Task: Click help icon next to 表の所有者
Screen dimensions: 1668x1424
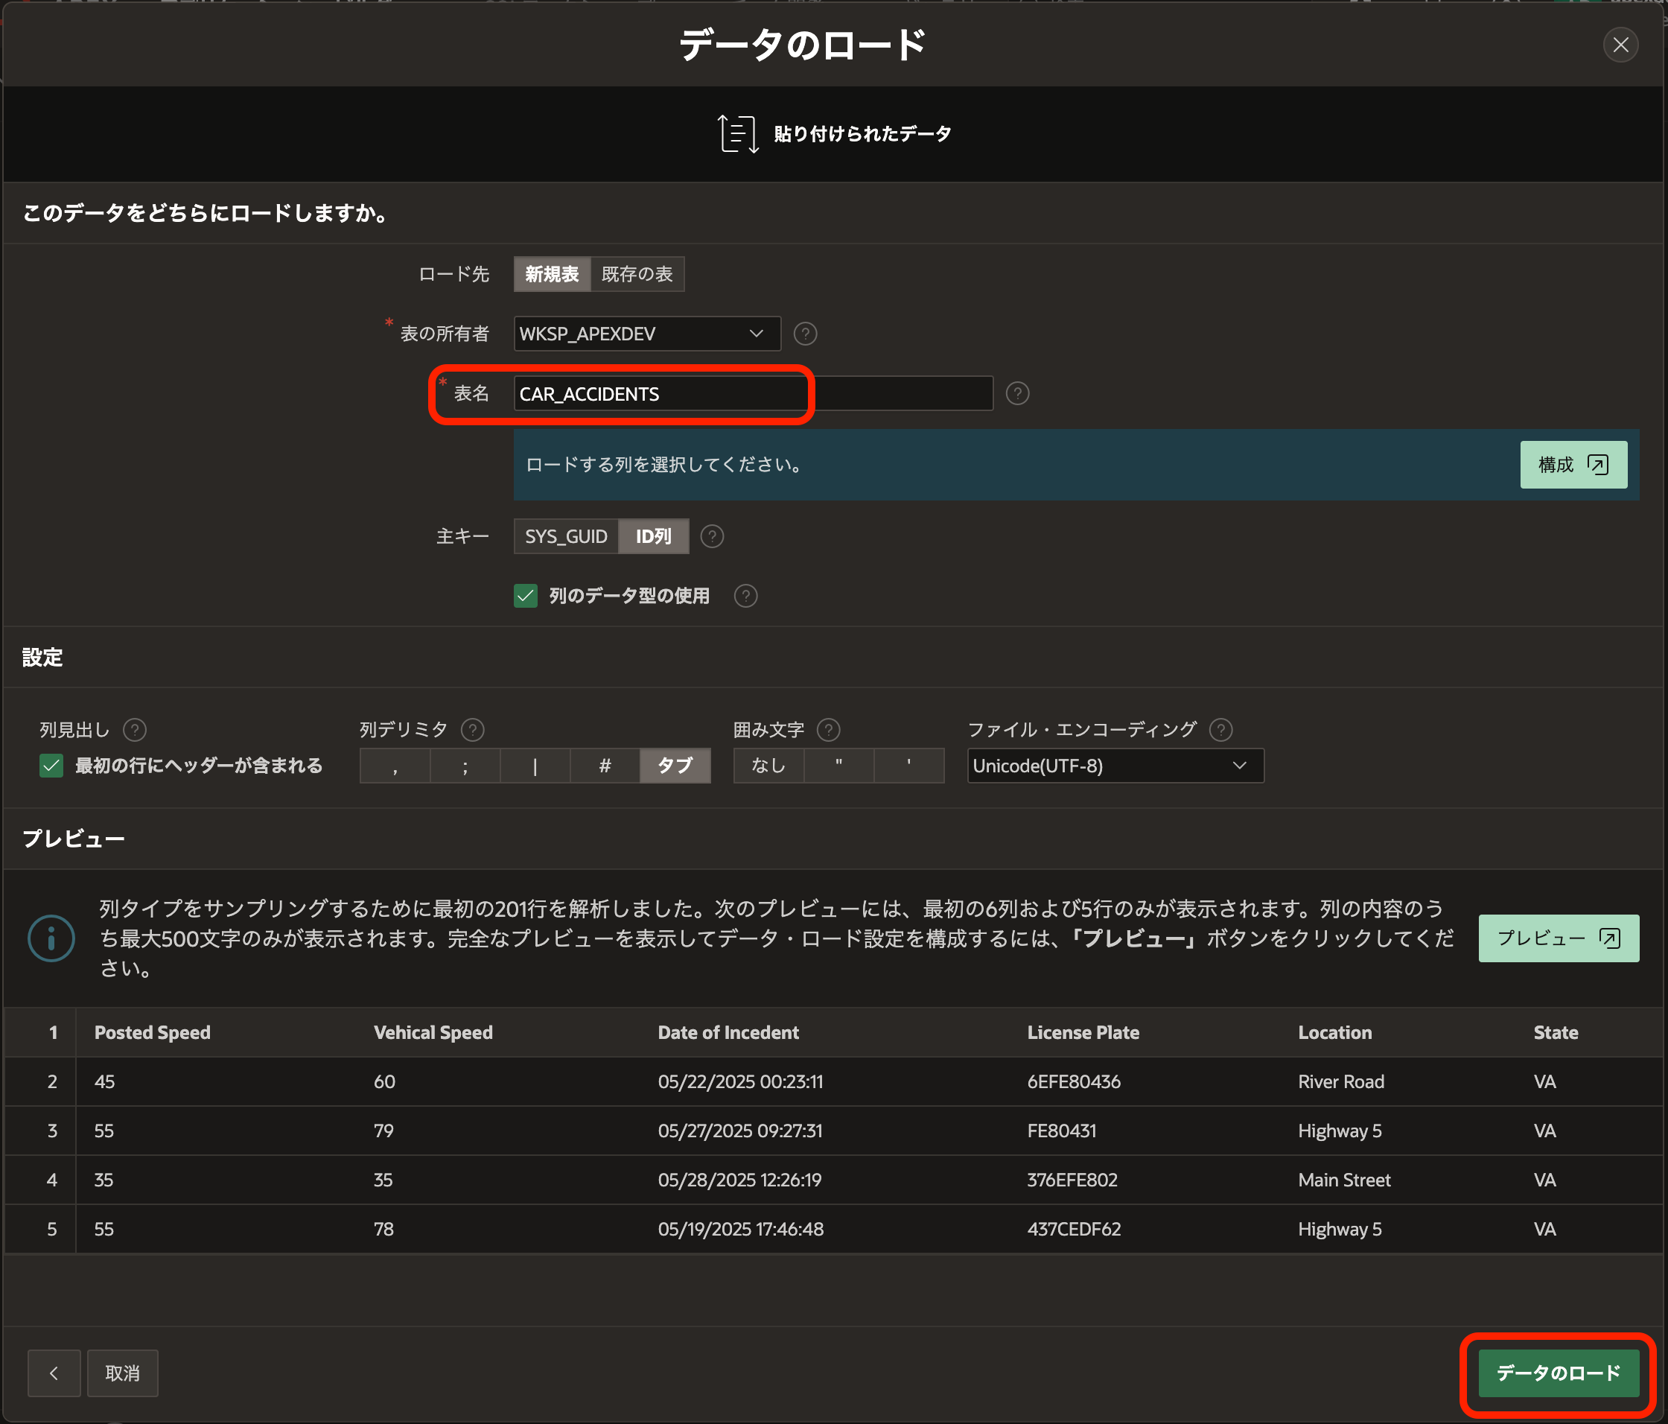Action: [x=805, y=333]
